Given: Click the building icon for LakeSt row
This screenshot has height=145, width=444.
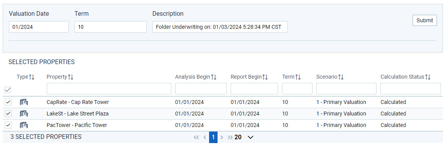Looking at the screenshot, I should [x=24, y=114].
